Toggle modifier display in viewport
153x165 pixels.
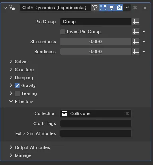click(111, 8)
